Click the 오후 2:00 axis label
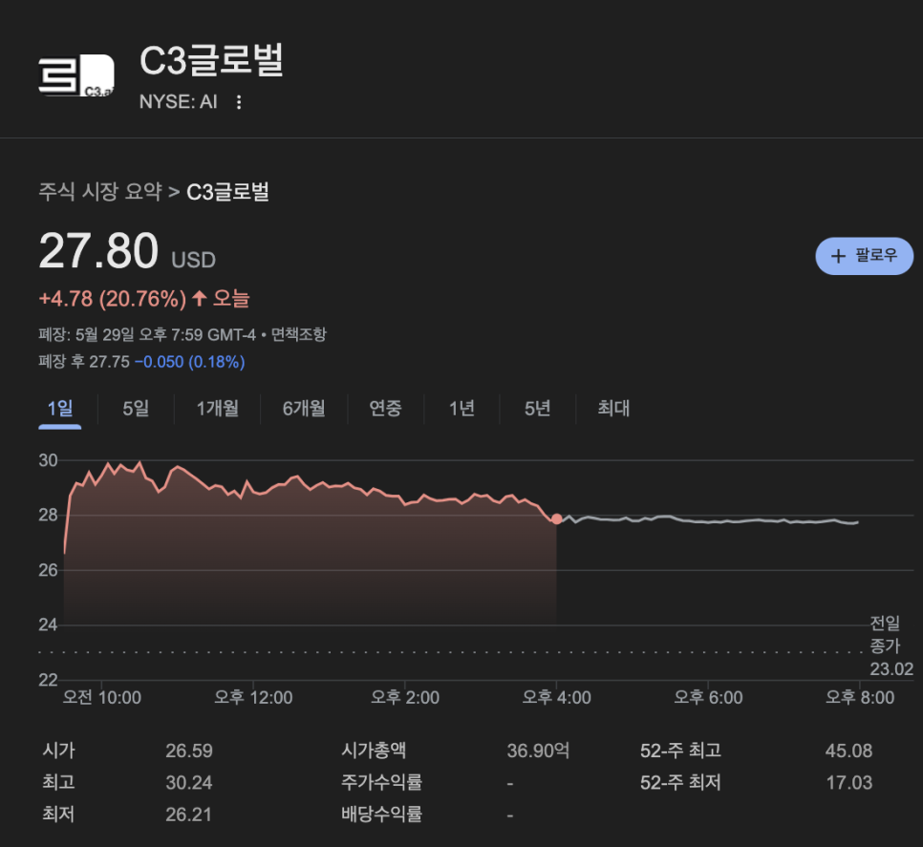Viewport: 923px width, 847px height. pyautogui.click(x=405, y=698)
